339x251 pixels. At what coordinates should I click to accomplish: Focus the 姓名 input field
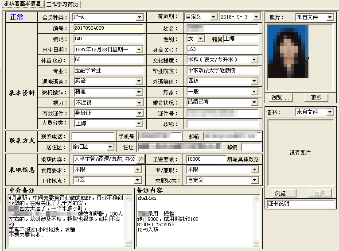click(222, 28)
